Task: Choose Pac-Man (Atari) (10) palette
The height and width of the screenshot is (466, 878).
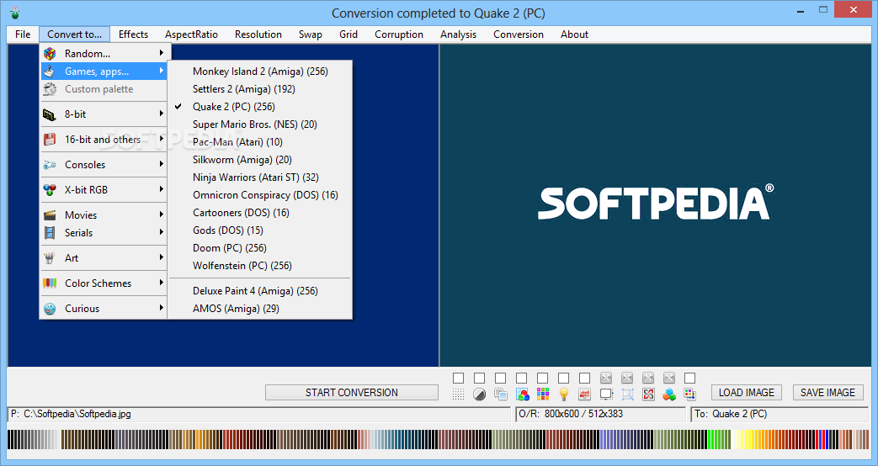Action: pyautogui.click(x=260, y=142)
